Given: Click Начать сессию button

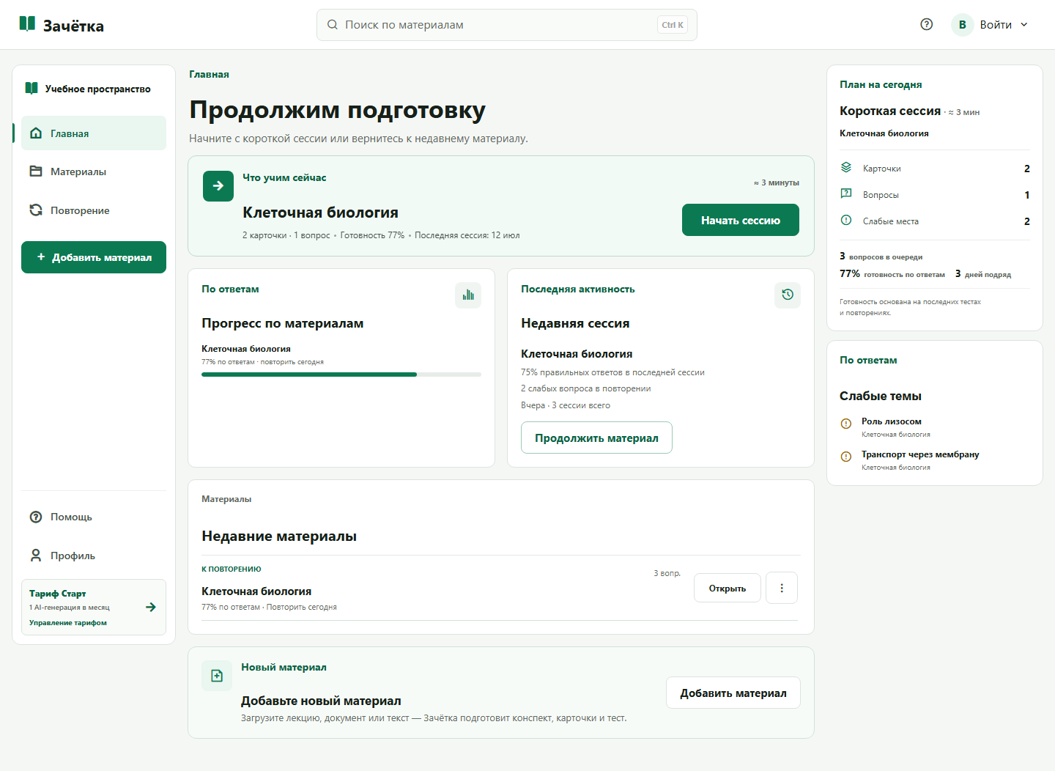Looking at the screenshot, I should [741, 220].
